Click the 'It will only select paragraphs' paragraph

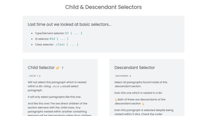54,97
